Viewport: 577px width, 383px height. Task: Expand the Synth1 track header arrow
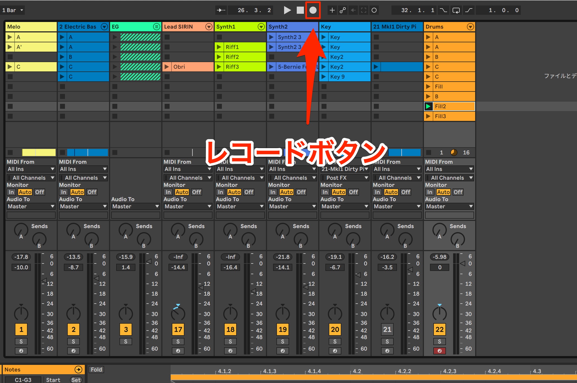(x=261, y=27)
